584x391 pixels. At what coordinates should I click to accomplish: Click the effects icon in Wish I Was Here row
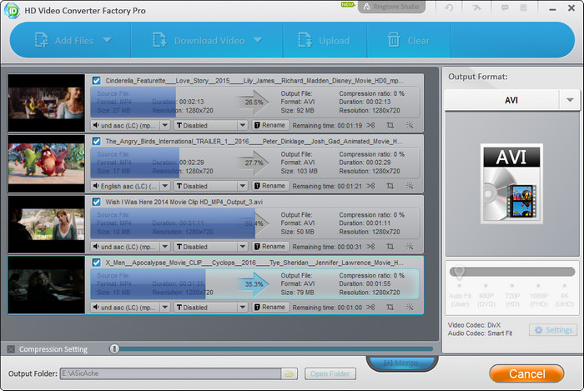click(x=410, y=247)
